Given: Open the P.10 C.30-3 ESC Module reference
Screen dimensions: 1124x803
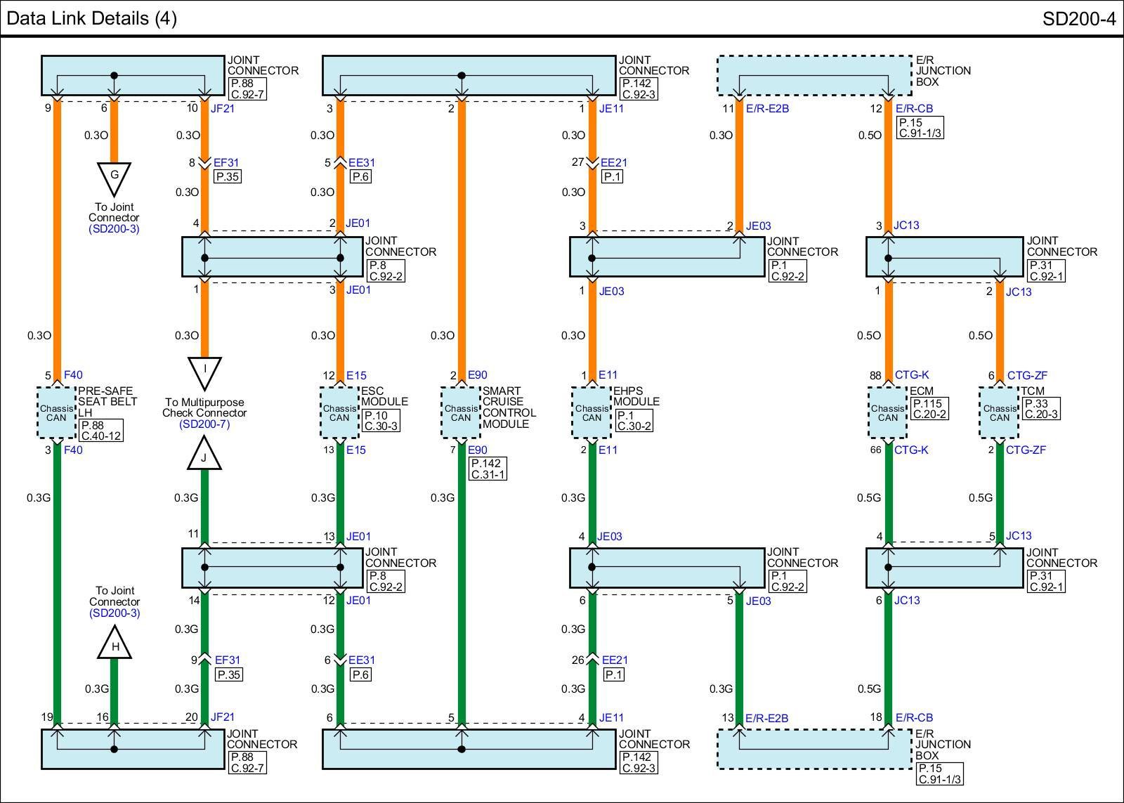Looking at the screenshot, I should tap(381, 420).
